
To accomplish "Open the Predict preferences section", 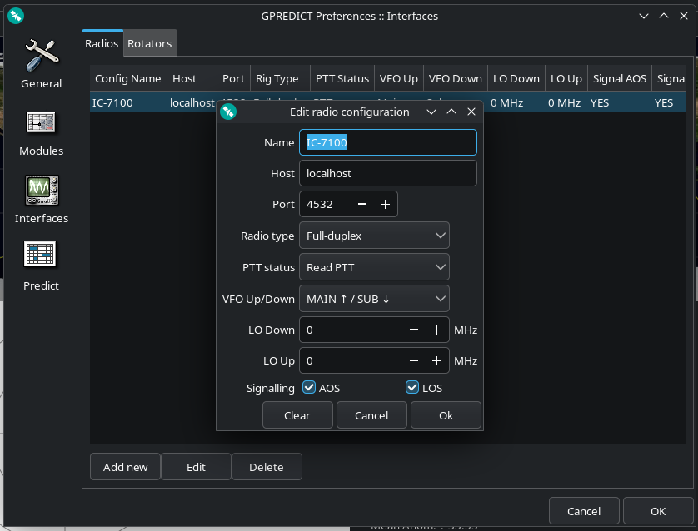I will coord(41,266).
